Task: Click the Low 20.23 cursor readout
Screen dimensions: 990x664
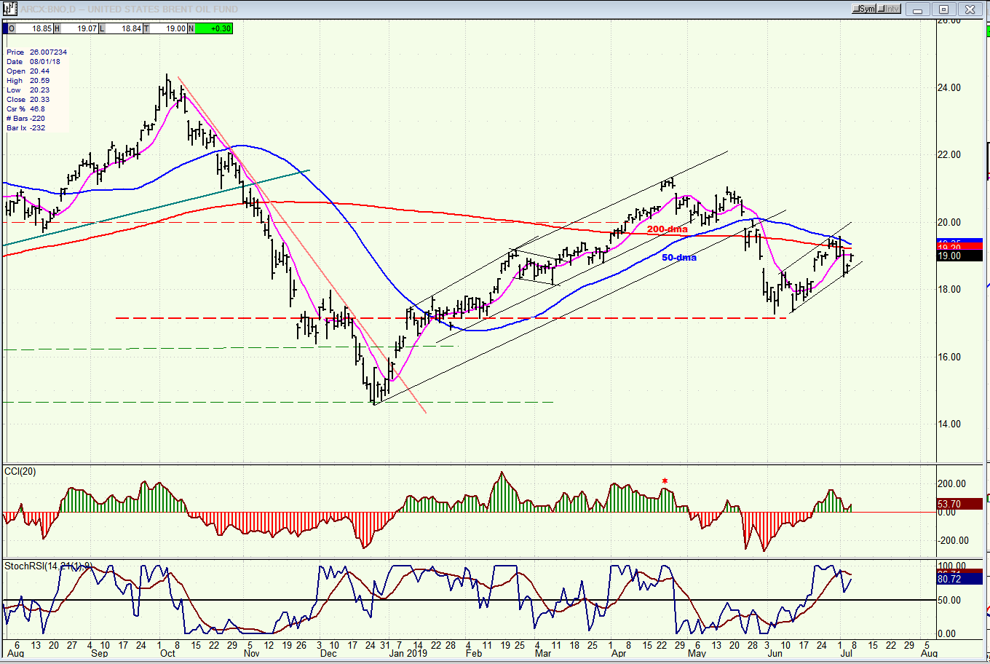Action: coord(28,90)
